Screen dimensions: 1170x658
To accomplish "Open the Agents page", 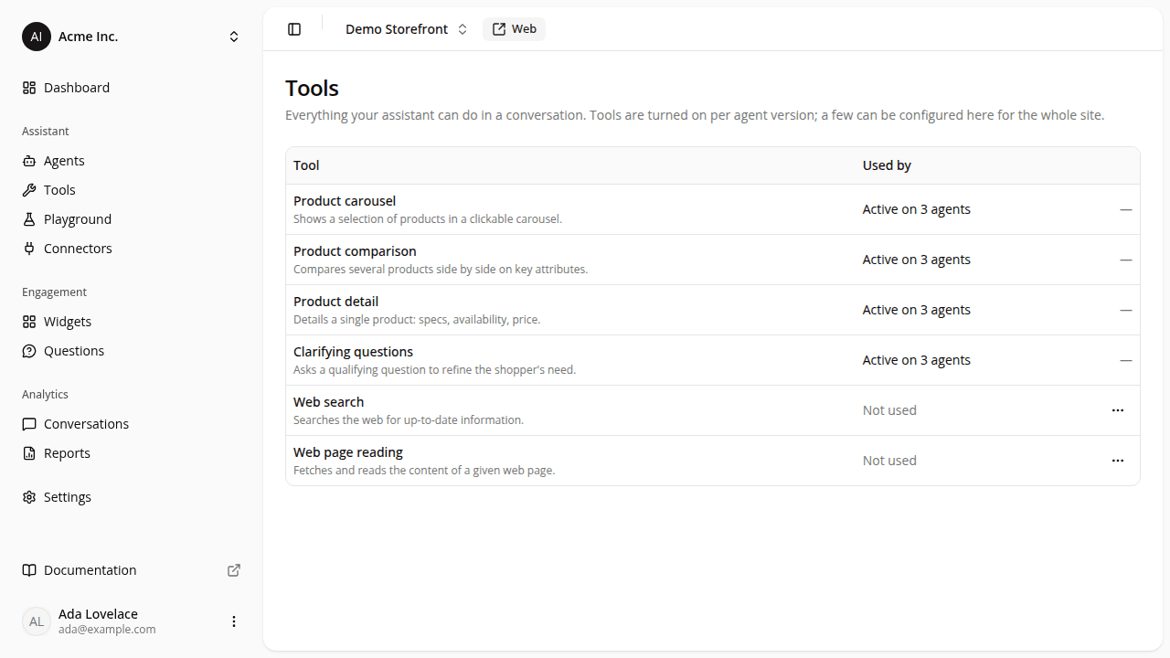I will (x=132, y=161).
